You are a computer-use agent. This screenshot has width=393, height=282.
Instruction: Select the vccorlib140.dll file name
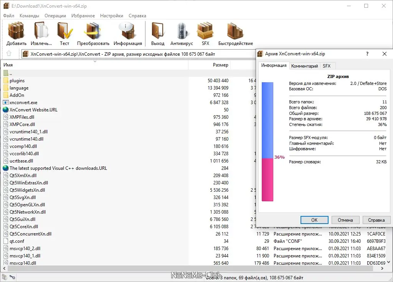click(24, 154)
